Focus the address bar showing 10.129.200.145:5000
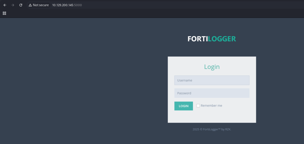The width and height of the screenshot is (304, 144). [67, 5]
